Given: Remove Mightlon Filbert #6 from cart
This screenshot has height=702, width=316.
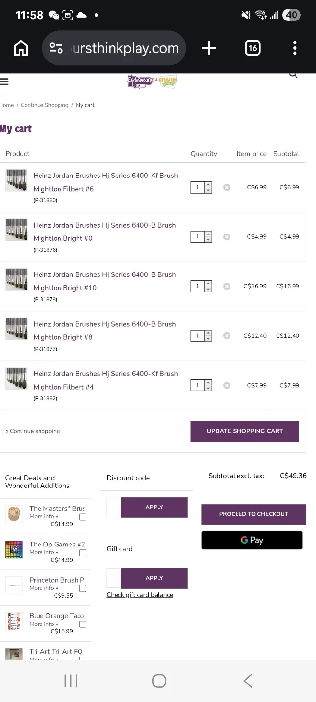Looking at the screenshot, I should pyautogui.click(x=227, y=187).
